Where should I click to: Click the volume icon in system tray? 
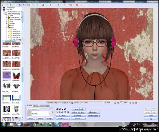point(146,124)
